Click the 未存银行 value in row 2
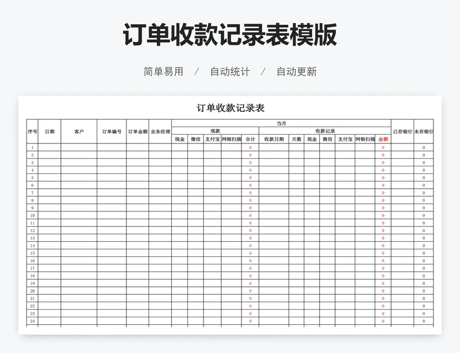Viewport: 460px width, 353px height. click(424, 155)
